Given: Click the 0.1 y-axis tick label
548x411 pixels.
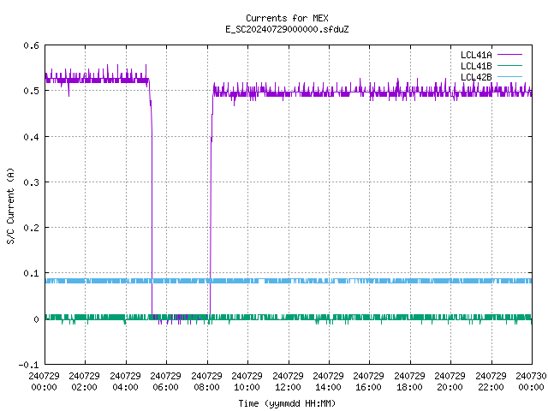Looking at the screenshot, I should click(31, 273).
